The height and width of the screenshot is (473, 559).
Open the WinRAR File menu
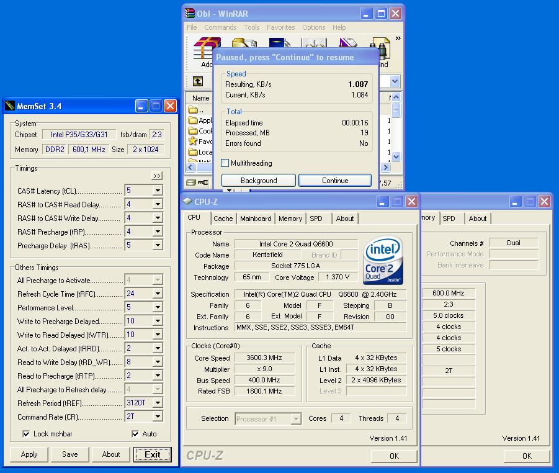[x=192, y=27]
